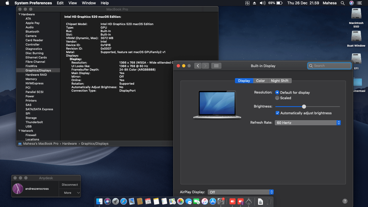Click the volume icon in menu bar

click(x=262, y=3)
